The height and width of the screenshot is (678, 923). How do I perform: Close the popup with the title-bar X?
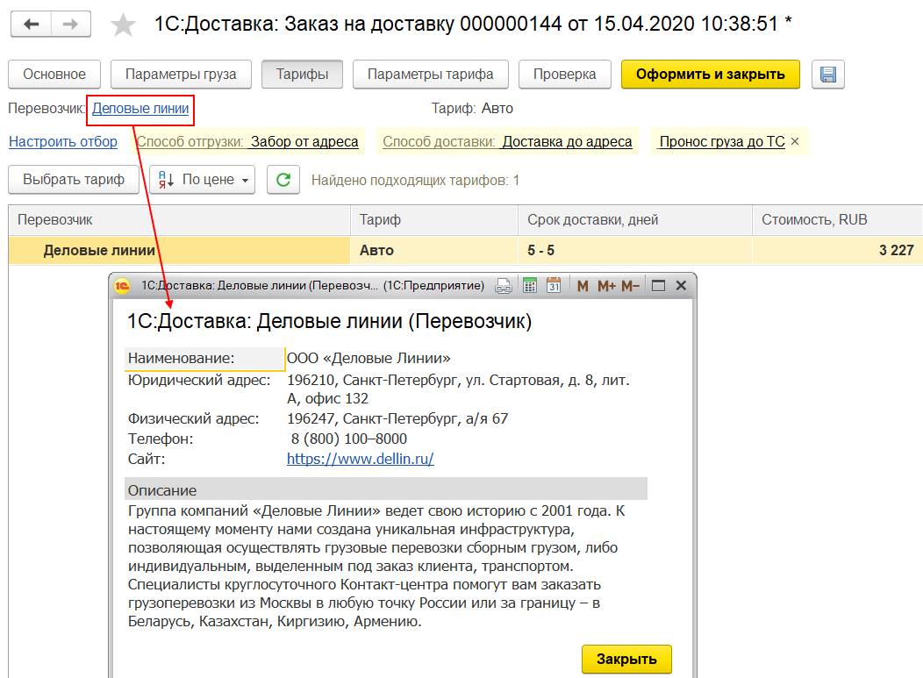point(681,286)
